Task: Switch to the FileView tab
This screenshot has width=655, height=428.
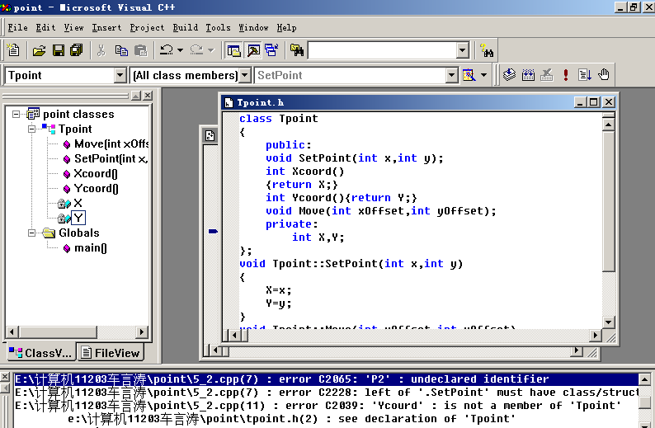Action: [x=111, y=353]
